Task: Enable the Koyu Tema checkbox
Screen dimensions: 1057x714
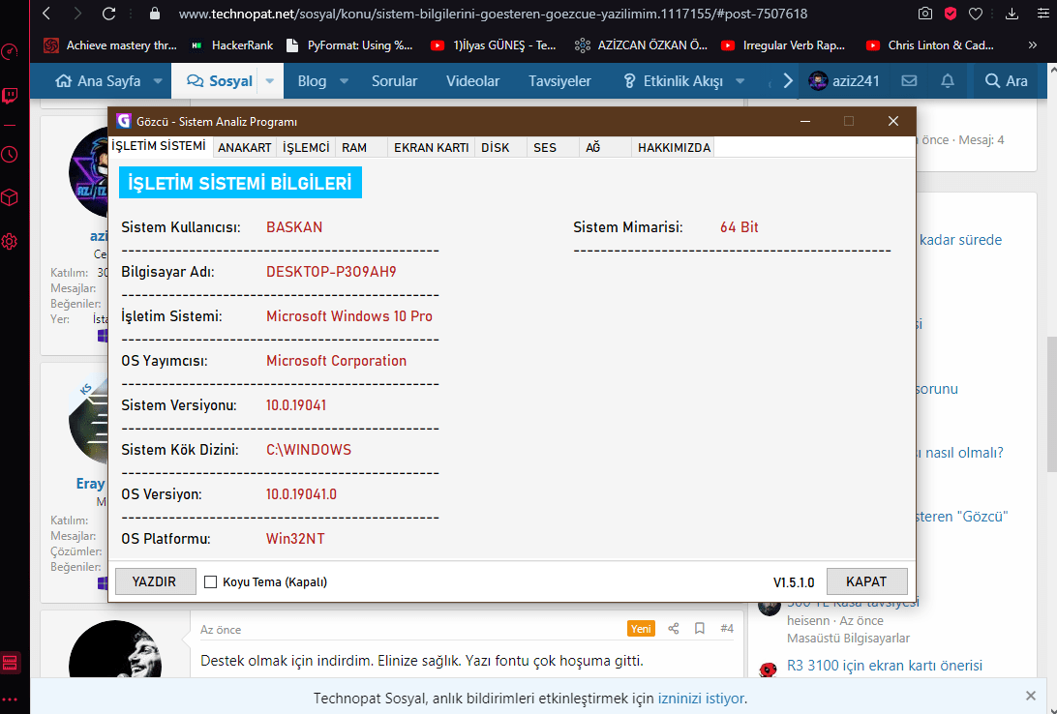Action: coord(210,582)
